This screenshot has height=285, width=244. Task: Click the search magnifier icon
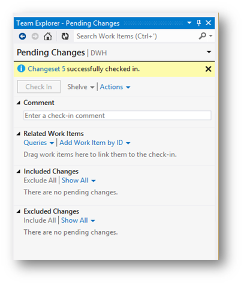coord(203,36)
